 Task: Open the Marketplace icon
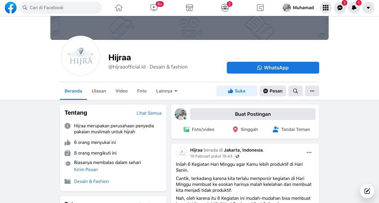pyautogui.click(x=189, y=8)
